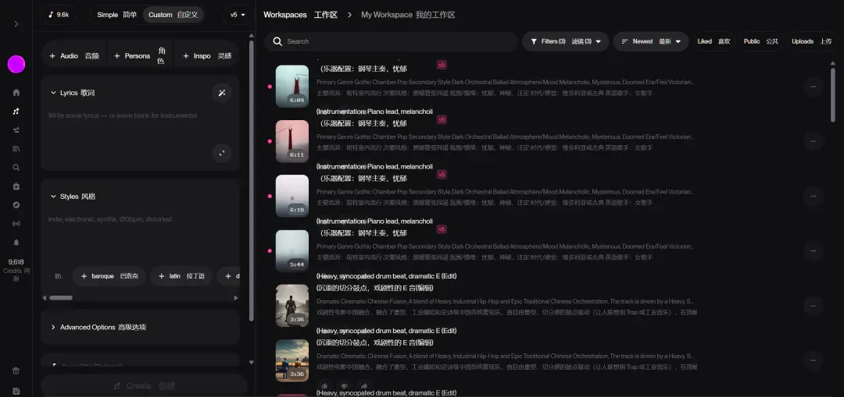Click the purple profile avatar
The image size is (844, 397).
coord(16,65)
